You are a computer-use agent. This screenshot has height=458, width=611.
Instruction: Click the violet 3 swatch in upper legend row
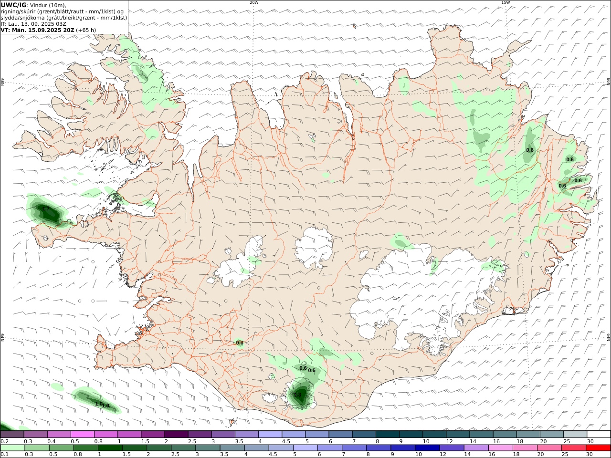pos(223,435)
